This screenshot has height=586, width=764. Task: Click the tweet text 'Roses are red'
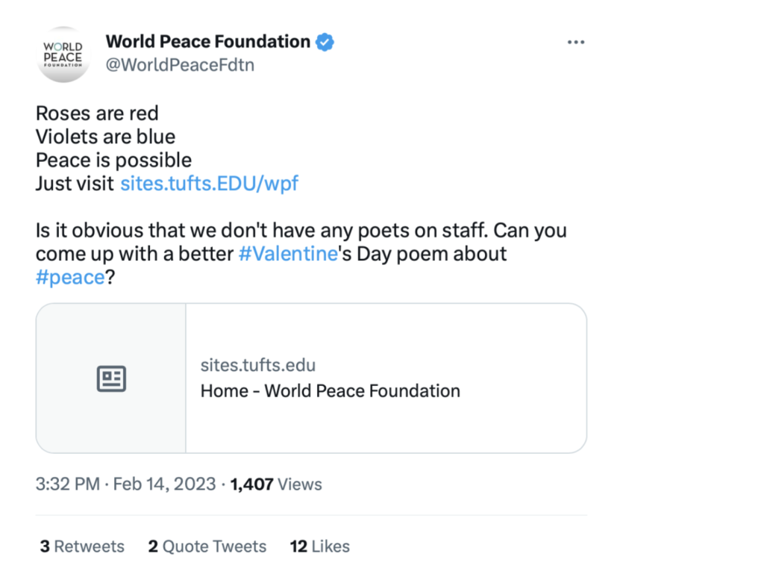click(x=97, y=113)
